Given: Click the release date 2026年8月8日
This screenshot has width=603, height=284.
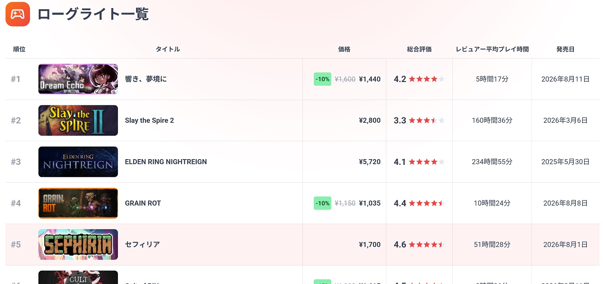Looking at the screenshot, I should pos(565,203).
